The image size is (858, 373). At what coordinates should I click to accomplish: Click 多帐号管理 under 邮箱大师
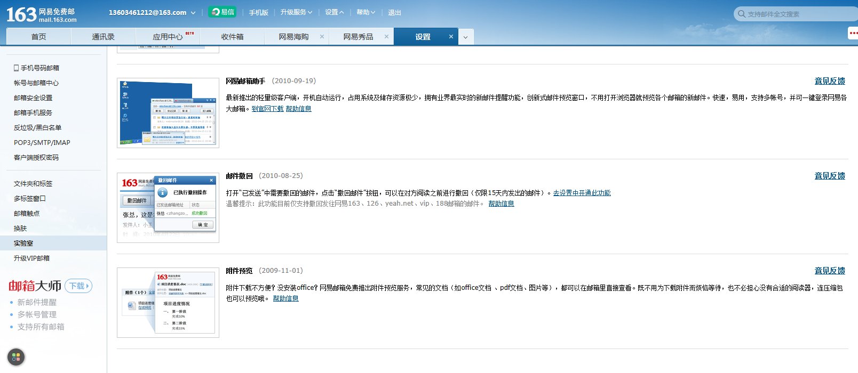pos(37,314)
